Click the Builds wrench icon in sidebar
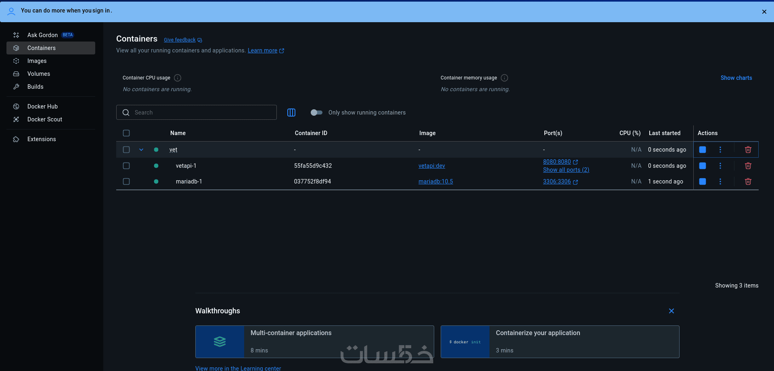The width and height of the screenshot is (774, 371). point(16,87)
